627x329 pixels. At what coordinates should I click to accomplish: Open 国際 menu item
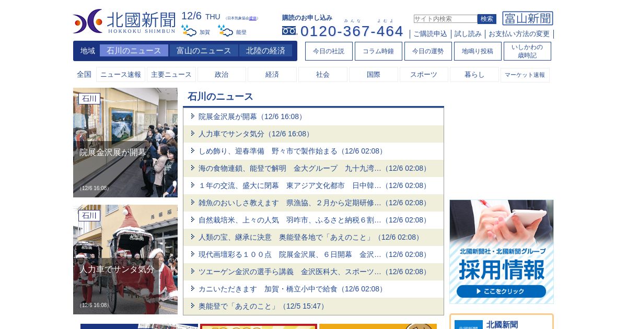374,75
